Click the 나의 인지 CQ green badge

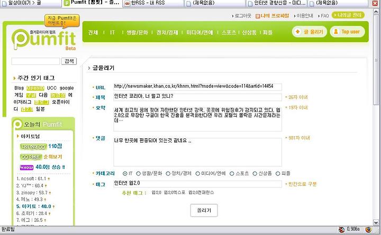33,146
